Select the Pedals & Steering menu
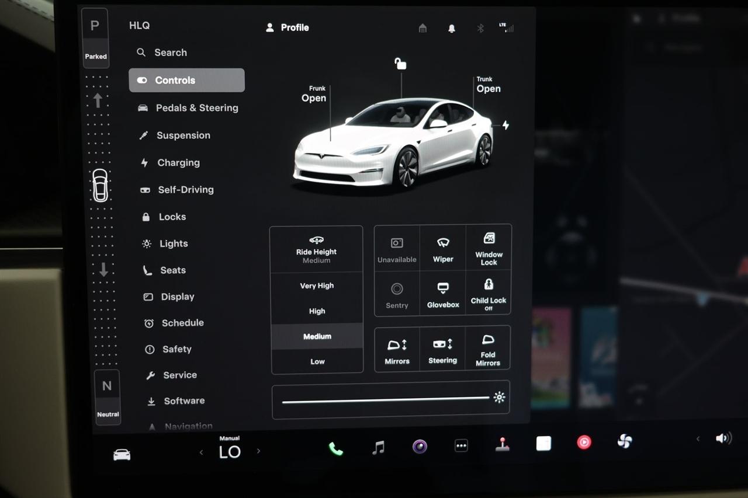 point(196,108)
